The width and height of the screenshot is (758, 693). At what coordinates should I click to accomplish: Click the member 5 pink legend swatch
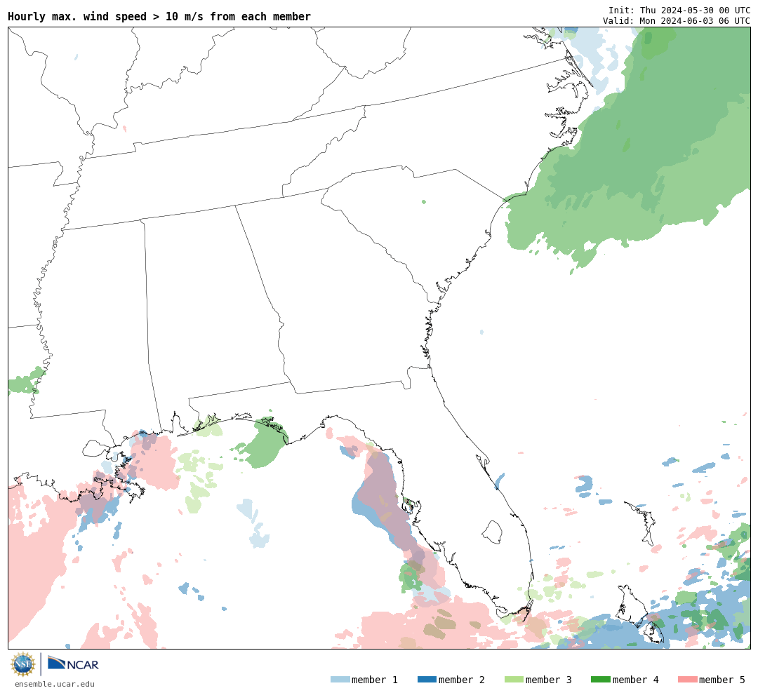click(687, 680)
